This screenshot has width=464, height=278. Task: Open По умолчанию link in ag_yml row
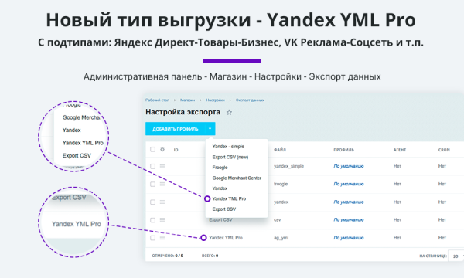click(x=349, y=238)
